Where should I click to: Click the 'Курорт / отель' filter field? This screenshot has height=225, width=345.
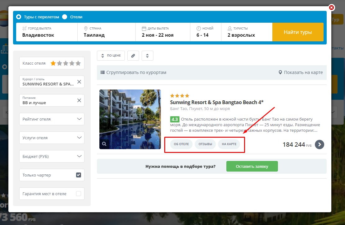tap(52, 82)
